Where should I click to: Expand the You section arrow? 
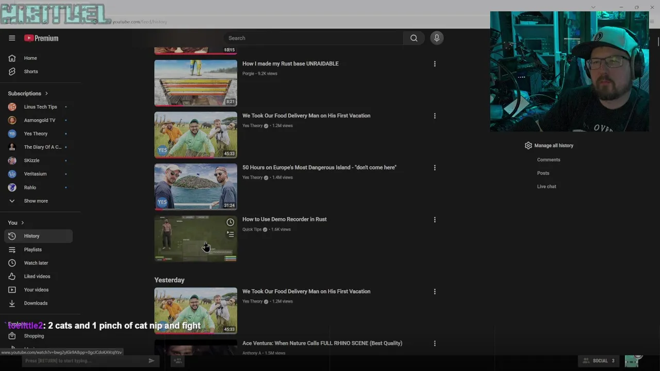point(22,223)
